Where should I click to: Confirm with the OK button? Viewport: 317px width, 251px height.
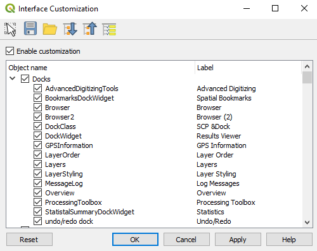(135, 240)
